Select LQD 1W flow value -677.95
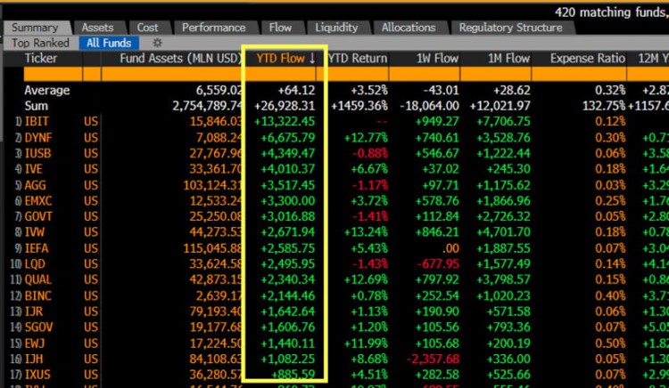The image size is (669, 388). [437, 264]
